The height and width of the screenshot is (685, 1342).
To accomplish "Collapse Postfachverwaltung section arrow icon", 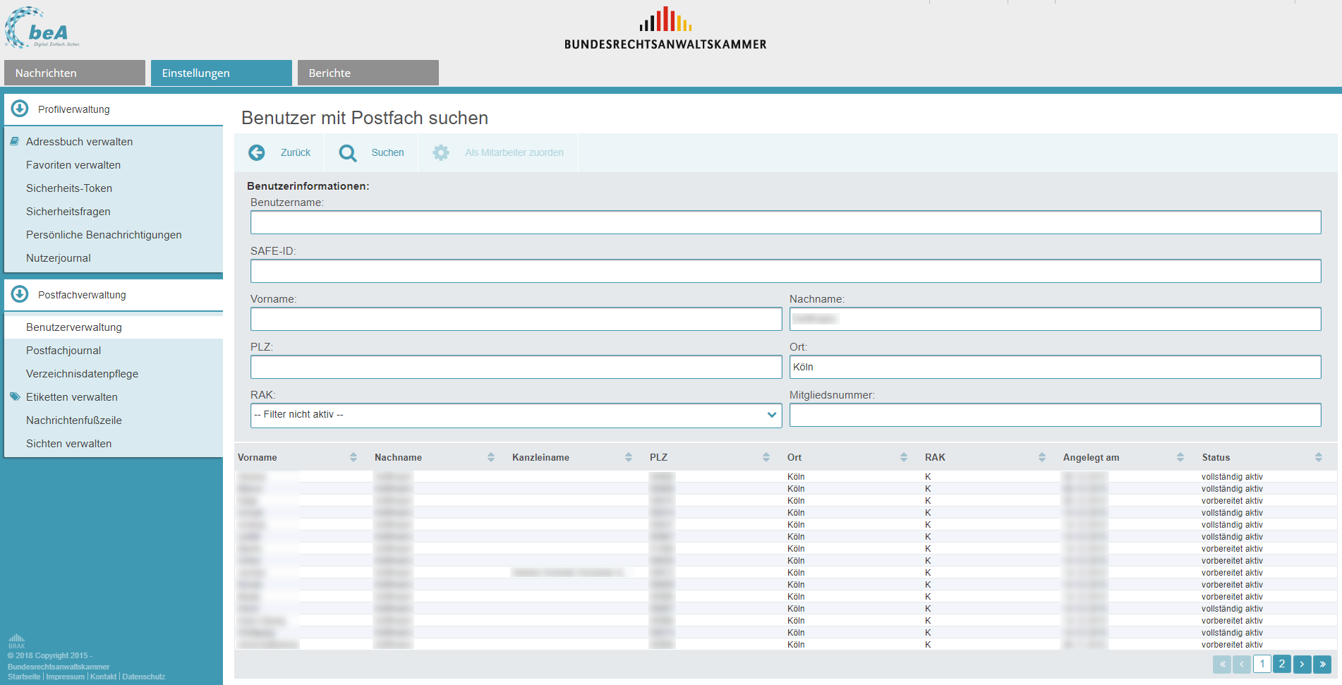I will (20, 294).
